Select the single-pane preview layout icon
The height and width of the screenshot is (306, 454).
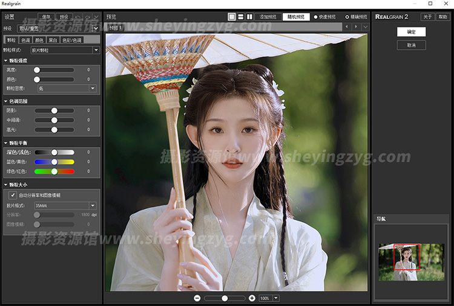click(232, 17)
